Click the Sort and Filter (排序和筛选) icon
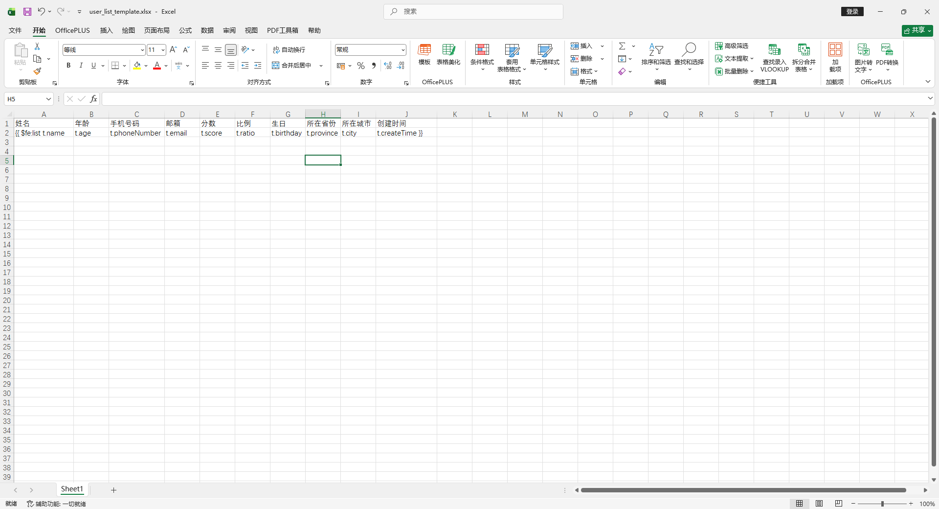This screenshot has width=939, height=509. point(656,50)
